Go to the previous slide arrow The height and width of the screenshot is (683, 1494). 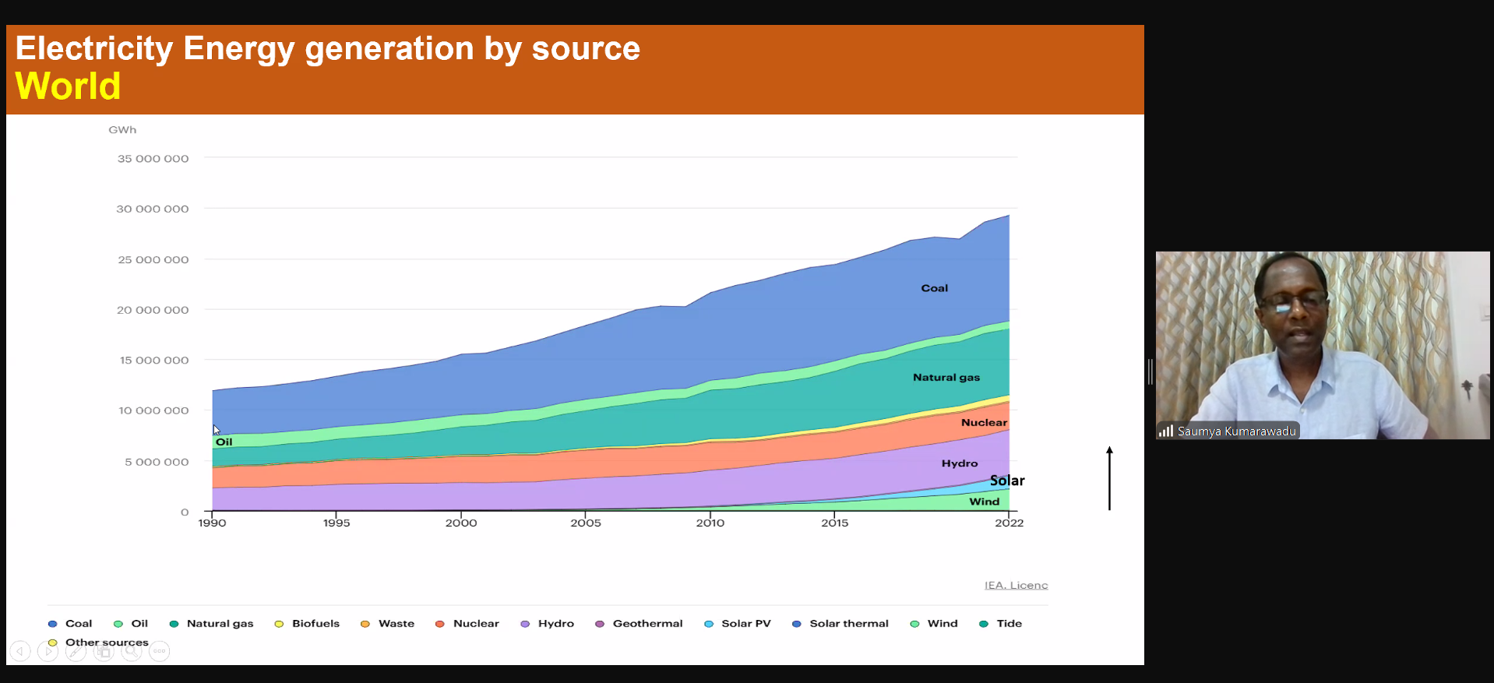pyautogui.click(x=20, y=651)
